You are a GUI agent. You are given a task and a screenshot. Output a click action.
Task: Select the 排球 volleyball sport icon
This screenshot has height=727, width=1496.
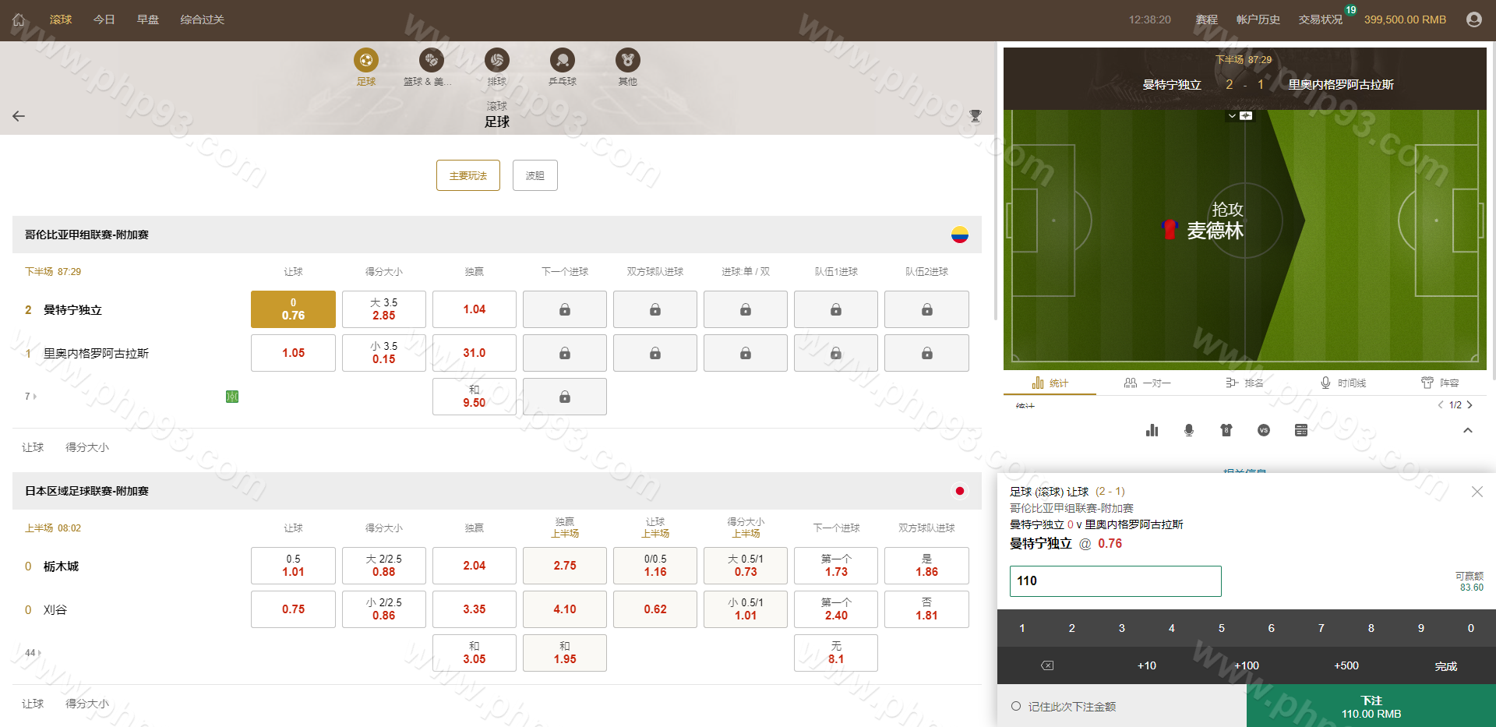coord(496,60)
